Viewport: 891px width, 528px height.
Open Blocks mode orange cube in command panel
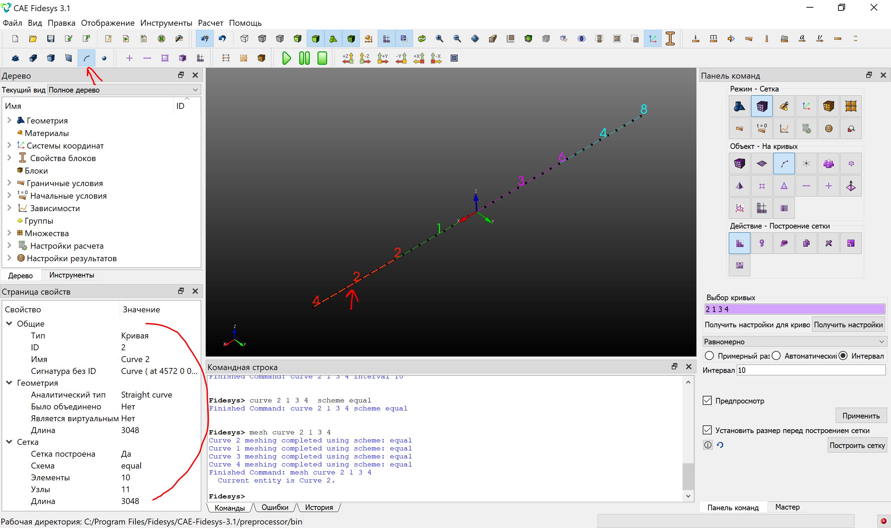(828, 106)
